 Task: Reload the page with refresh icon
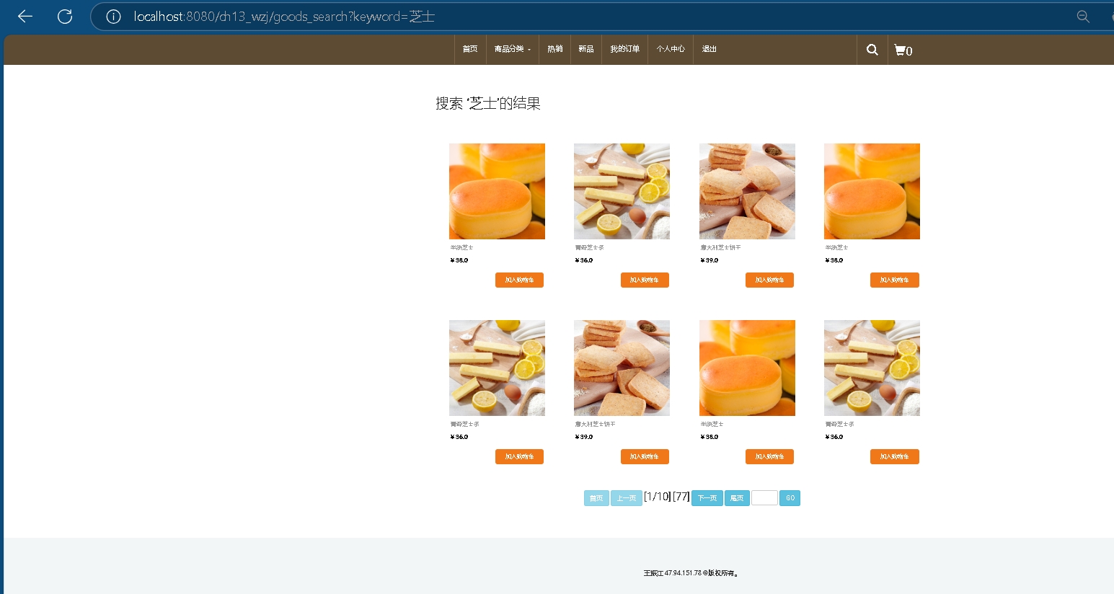click(x=65, y=17)
